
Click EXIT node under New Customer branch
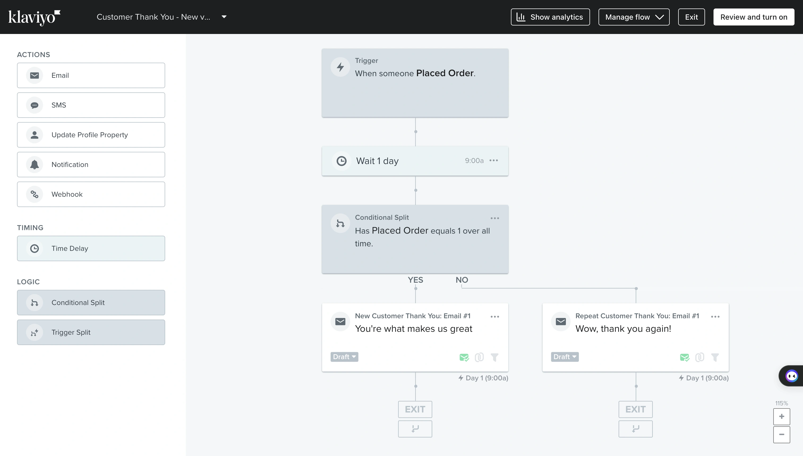click(x=415, y=410)
